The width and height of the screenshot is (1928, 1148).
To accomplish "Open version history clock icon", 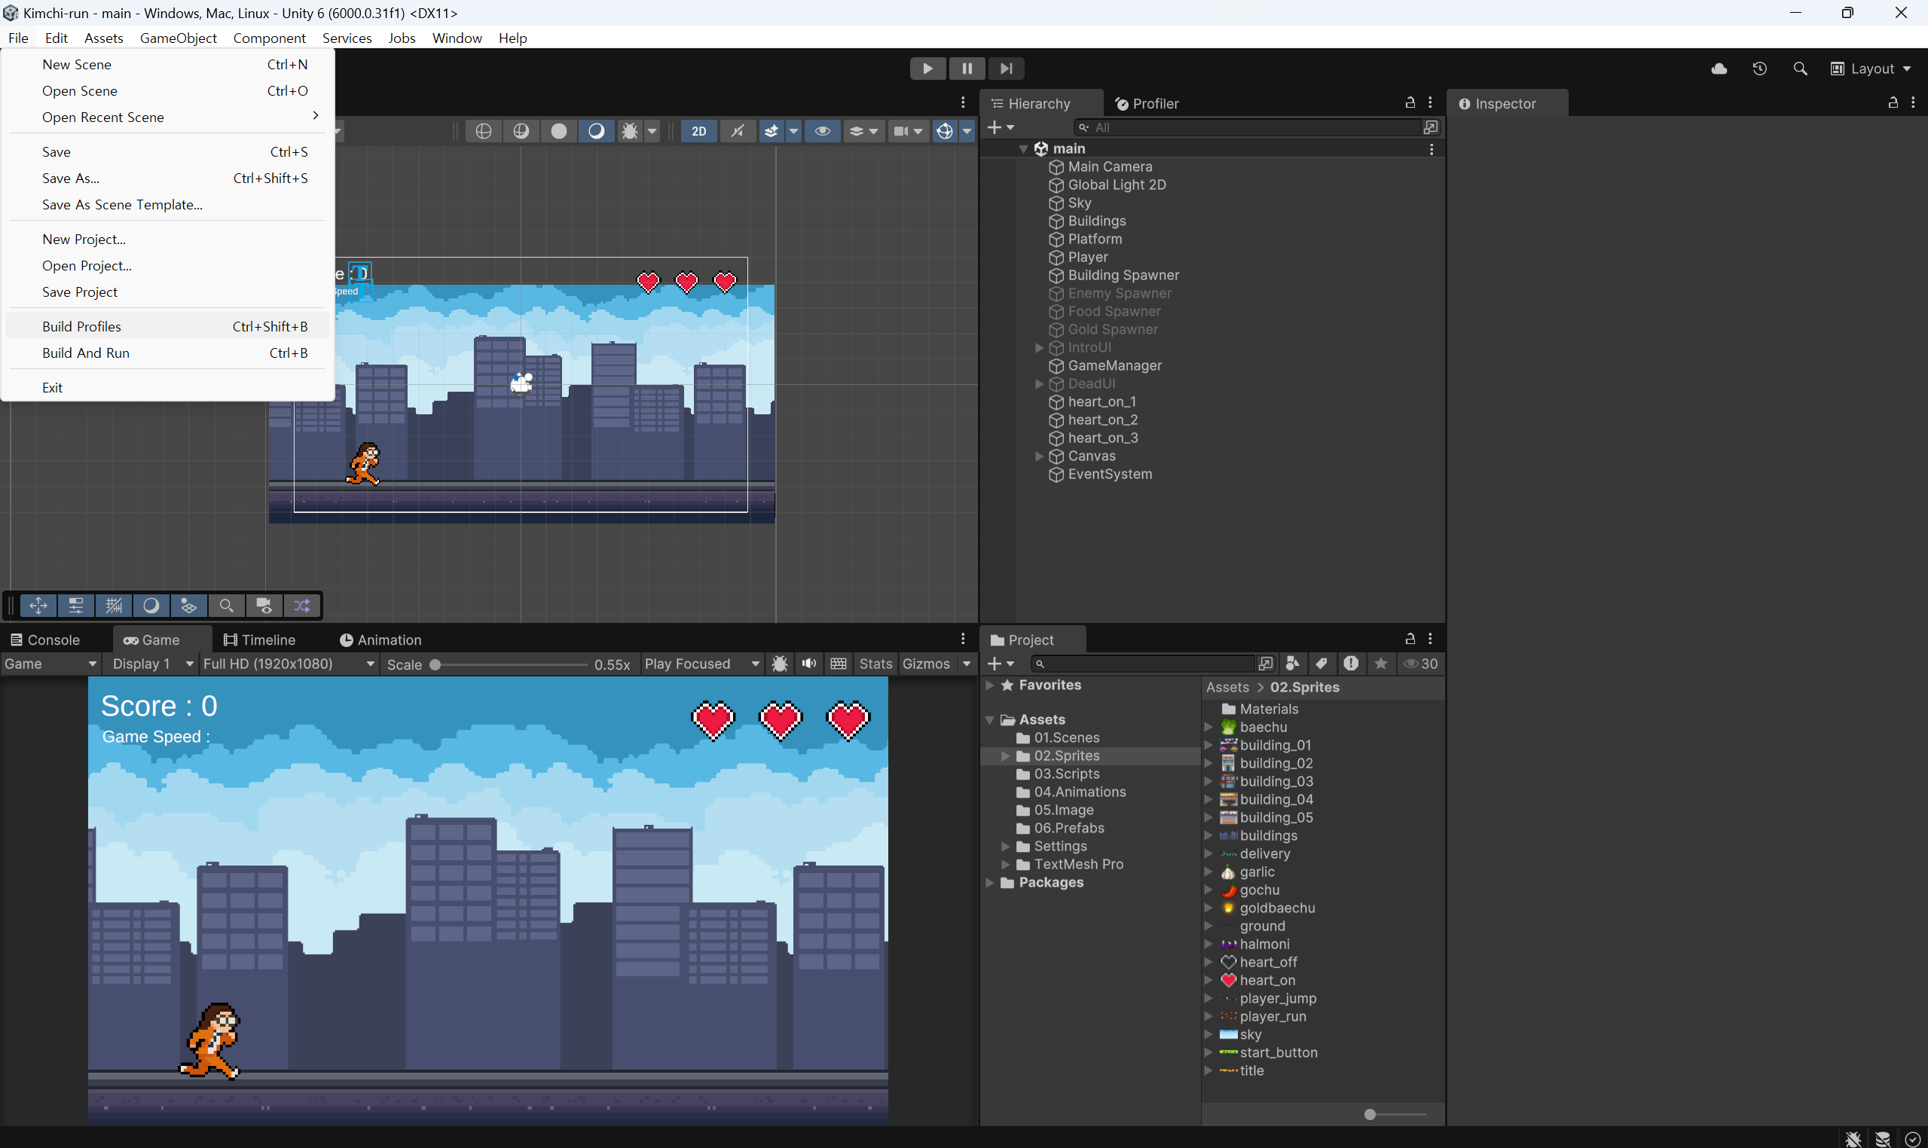I will pyautogui.click(x=1758, y=68).
